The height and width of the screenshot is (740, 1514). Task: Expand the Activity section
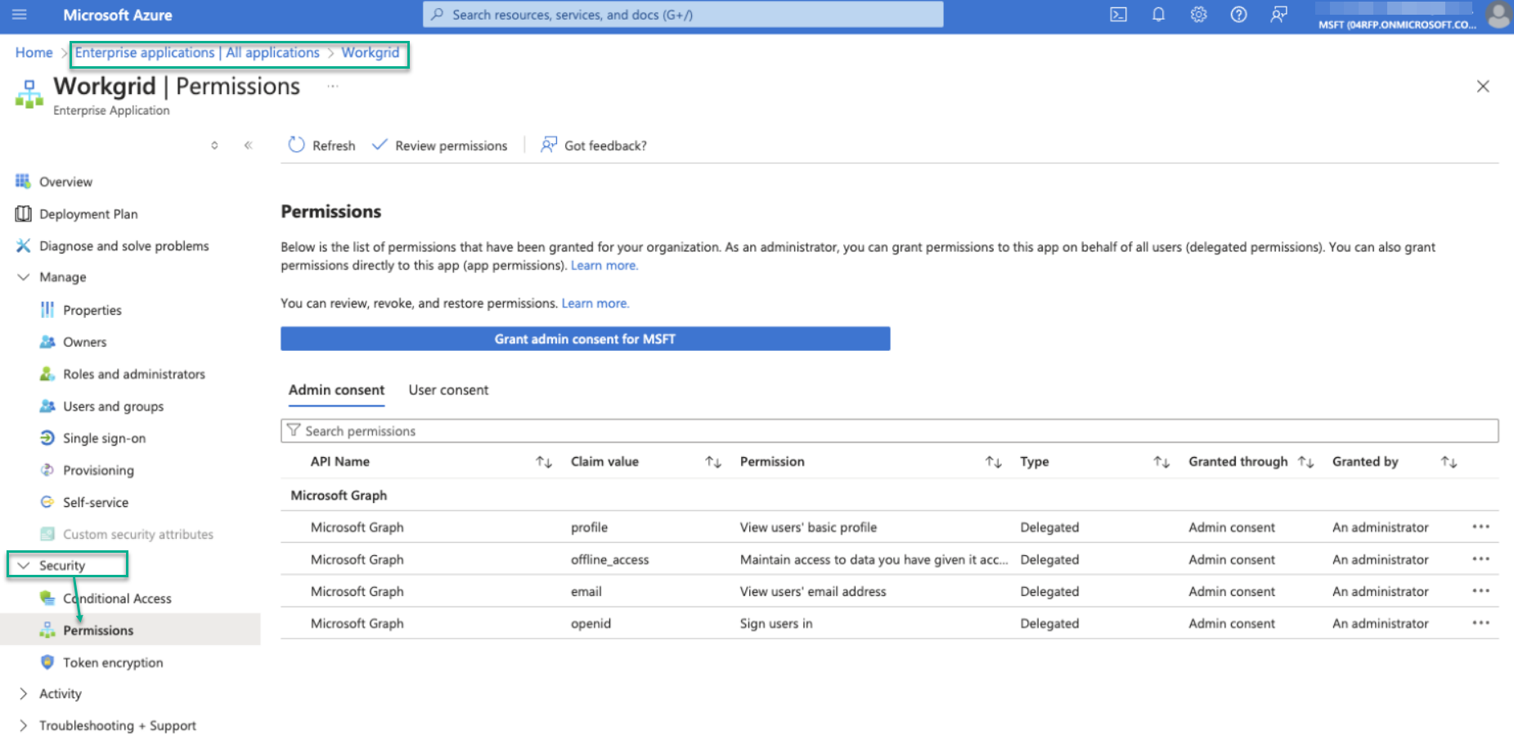[23, 693]
